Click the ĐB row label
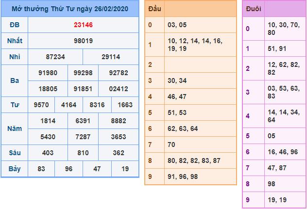 coord(15,25)
